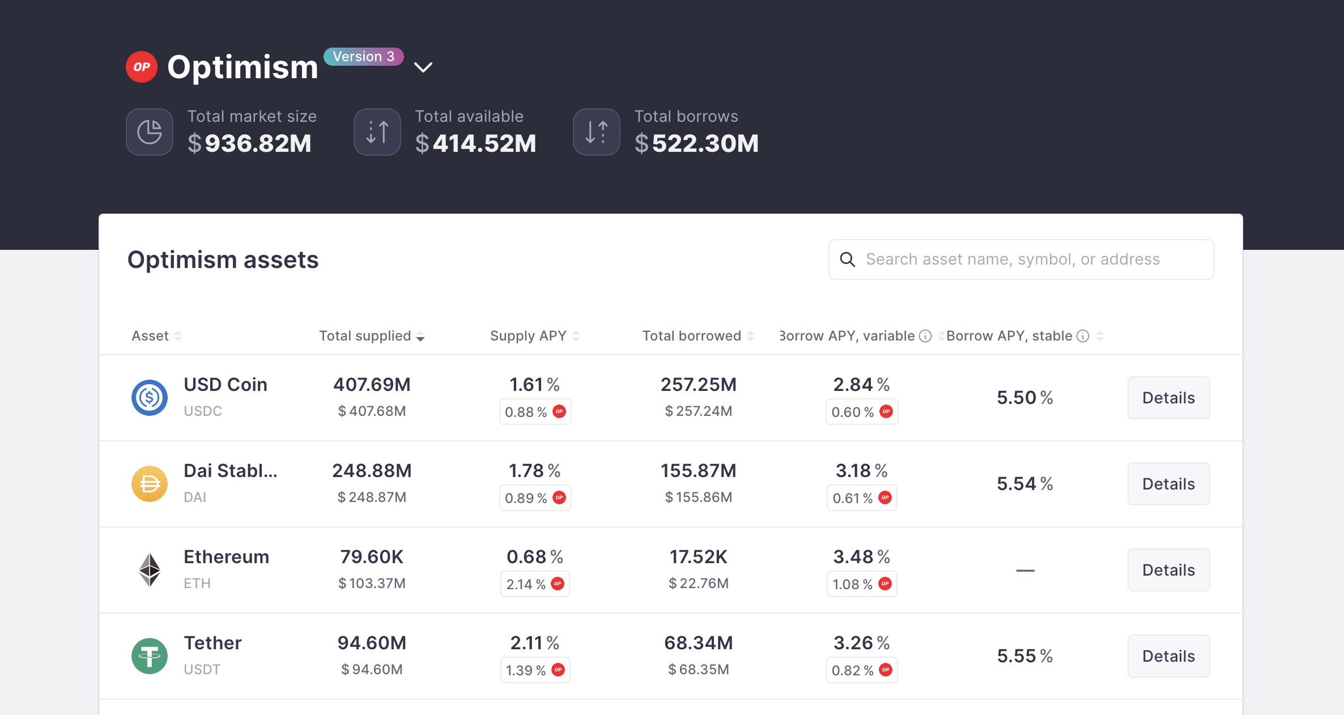Click the Optimism market title
This screenshot has height=715, width=1344.
click(243, 67)
